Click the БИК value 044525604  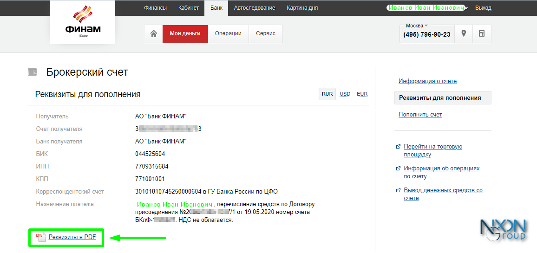coord(150,154)
